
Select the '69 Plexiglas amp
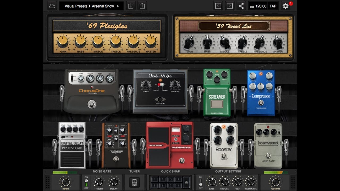coord(107,26)
